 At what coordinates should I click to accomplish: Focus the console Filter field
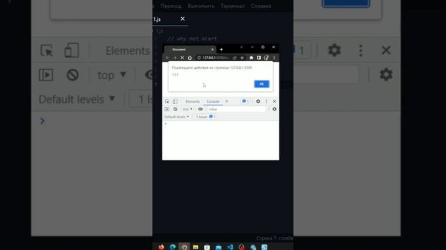point(236,109)
